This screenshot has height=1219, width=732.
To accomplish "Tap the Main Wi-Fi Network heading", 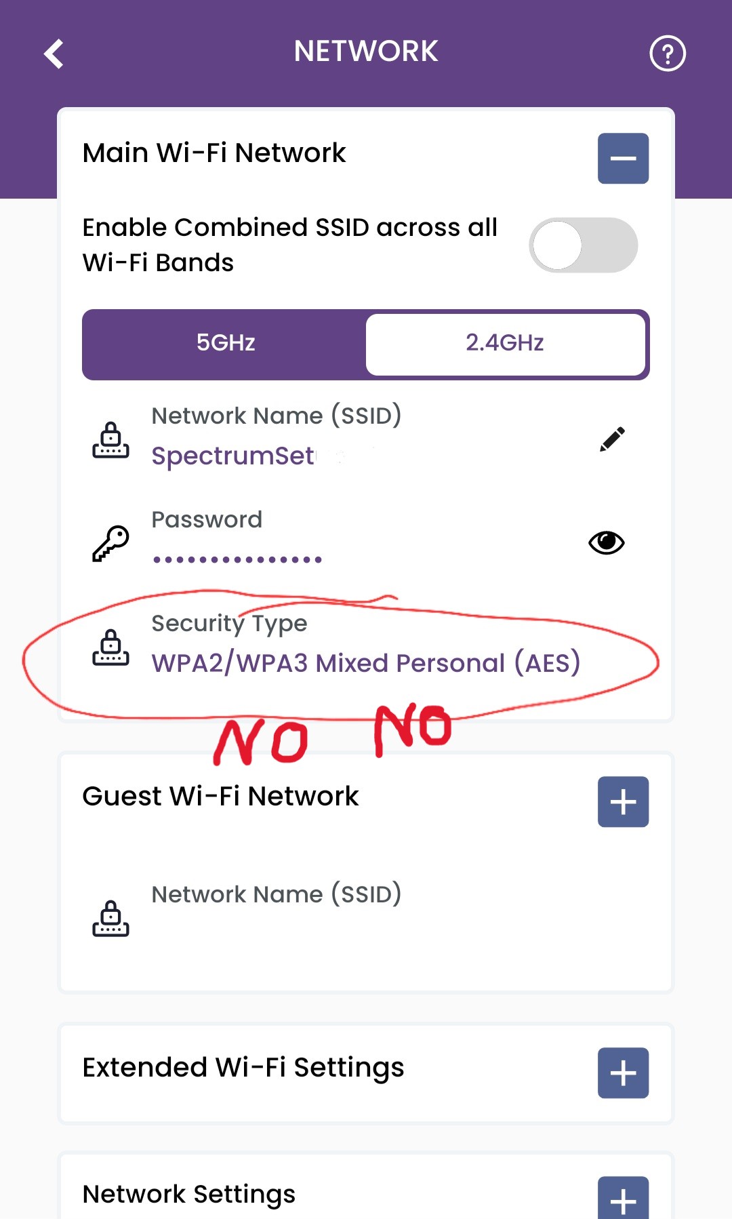I will click(x=214, y=153).
